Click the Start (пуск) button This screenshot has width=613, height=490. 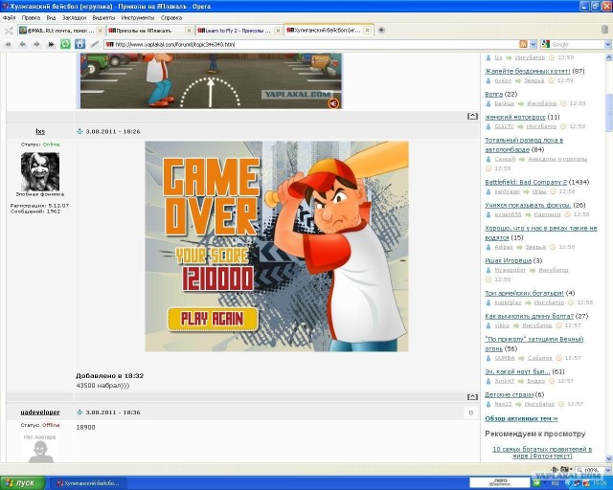point(23,483)
